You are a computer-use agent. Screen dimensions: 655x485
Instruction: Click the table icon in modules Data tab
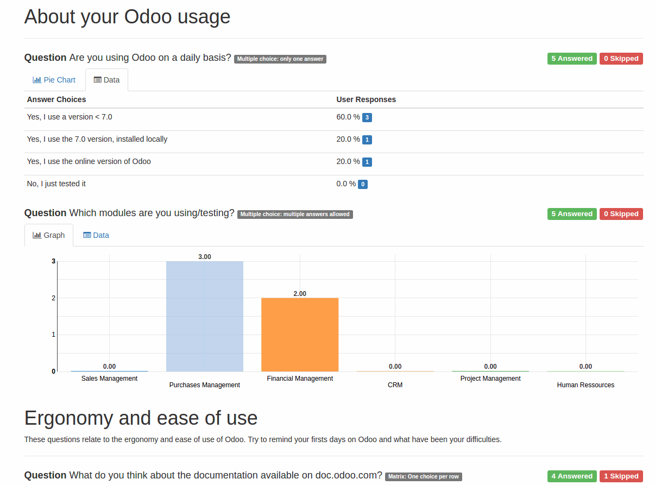coord(87,235)
